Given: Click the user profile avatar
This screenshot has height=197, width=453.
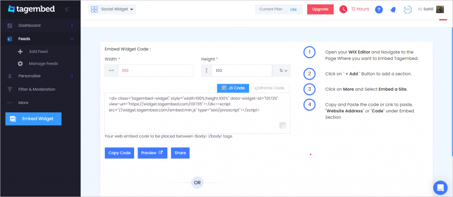Looking at the screenshot, I should click(x=440, y=9).
